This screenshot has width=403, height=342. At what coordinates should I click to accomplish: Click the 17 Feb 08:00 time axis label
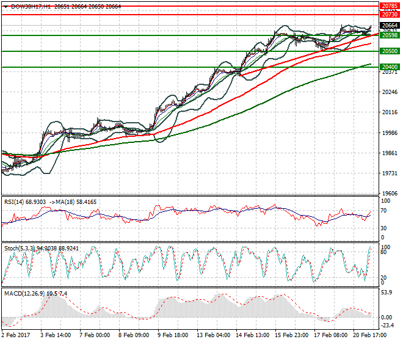point(331,335)
